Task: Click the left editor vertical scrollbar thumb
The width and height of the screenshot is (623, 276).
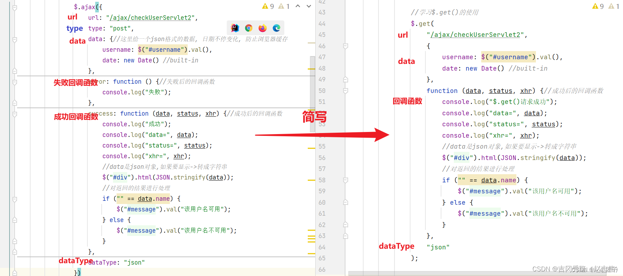Action: click(x=312, y=94)
